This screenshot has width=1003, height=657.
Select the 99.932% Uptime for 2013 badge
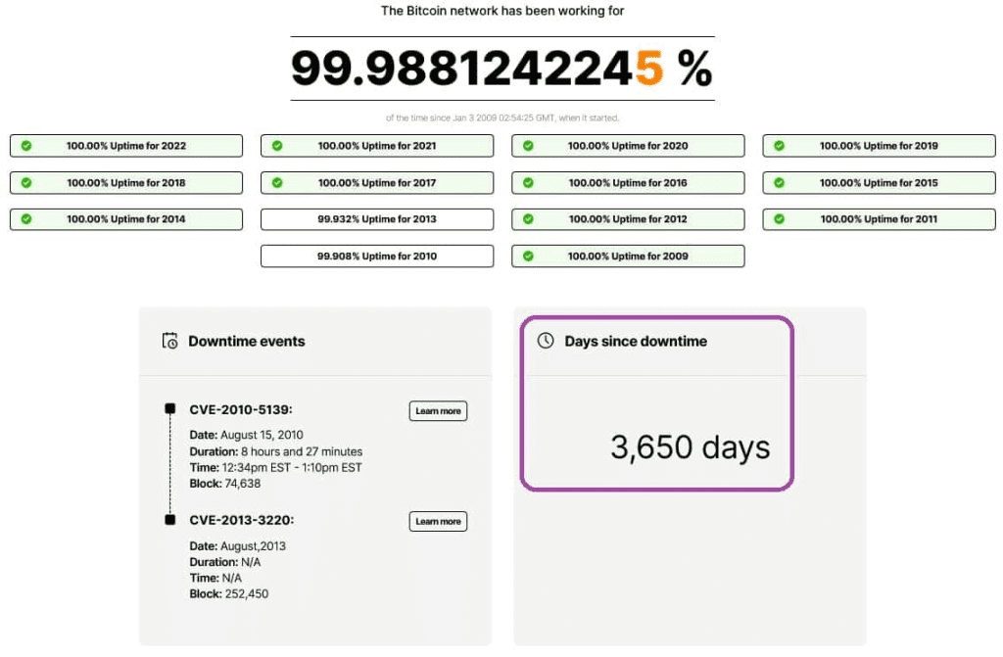point(377,219)
